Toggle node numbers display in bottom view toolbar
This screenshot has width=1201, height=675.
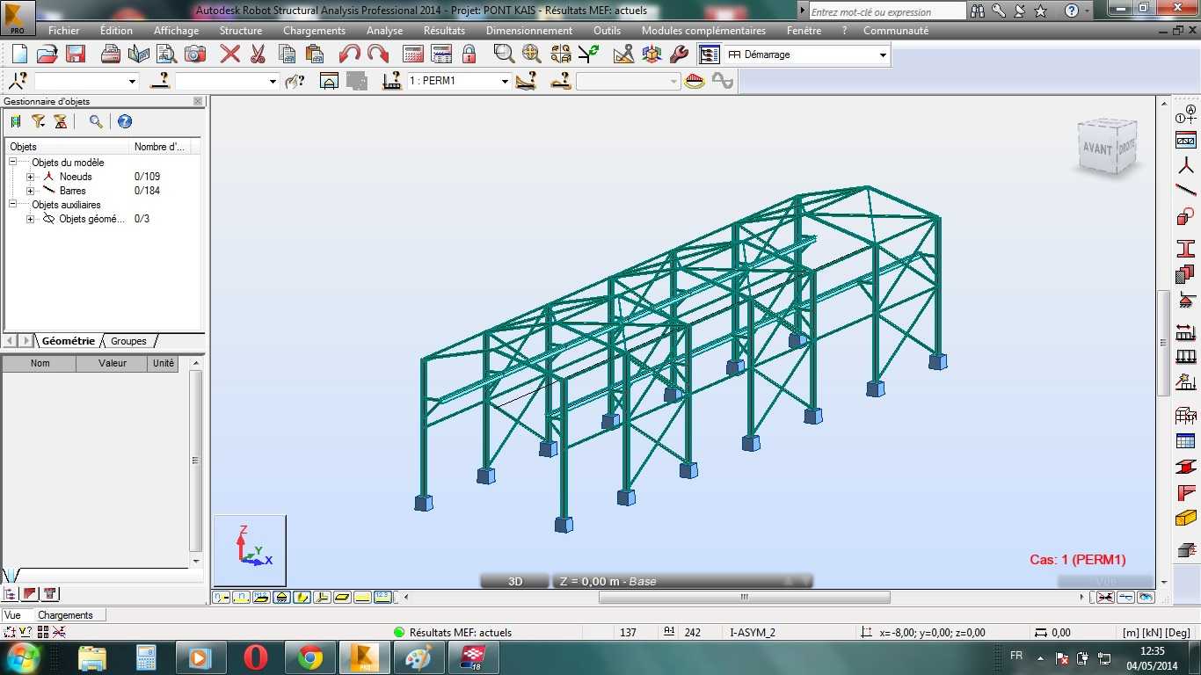pos(221,597)
